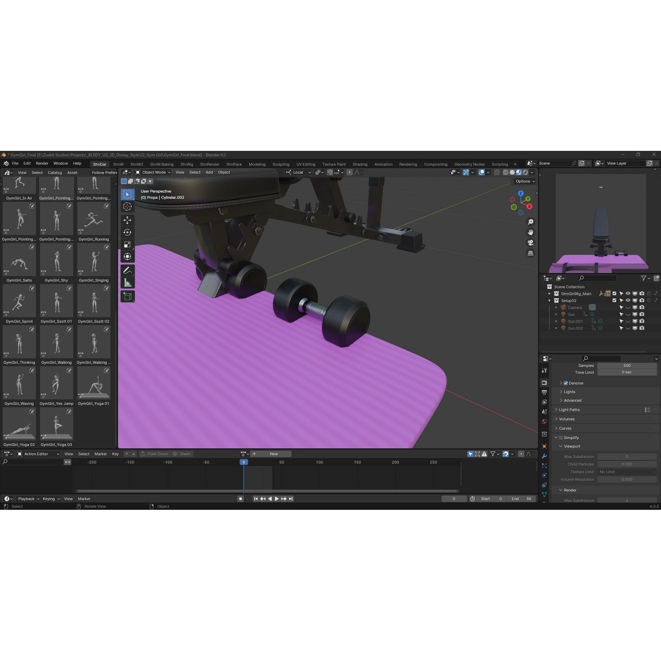Toggle camera view in viewport
The width and height of the screenshot is (661, 661).
[530, 243]
